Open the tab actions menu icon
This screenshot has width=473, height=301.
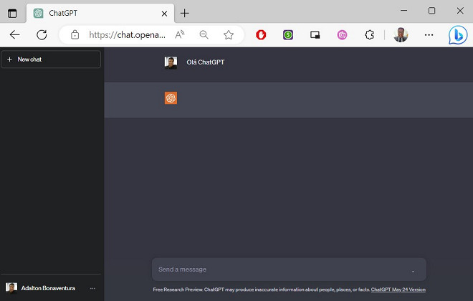[12, 13]
